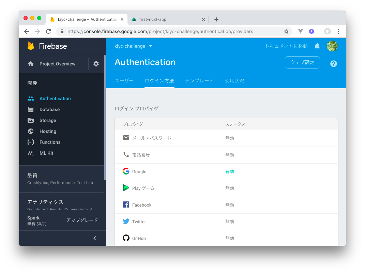Viewport: 365px width, 273px height.
Task: Click the phone icon for 電話番号 provider
Action: coord(126,154)
